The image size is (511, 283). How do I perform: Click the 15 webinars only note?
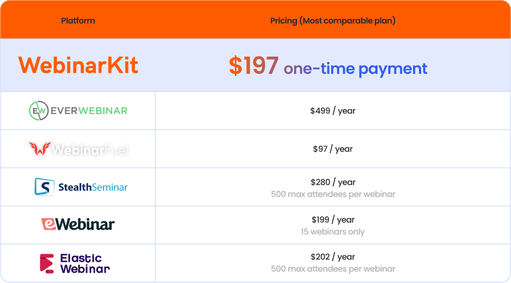pos(333,232)
